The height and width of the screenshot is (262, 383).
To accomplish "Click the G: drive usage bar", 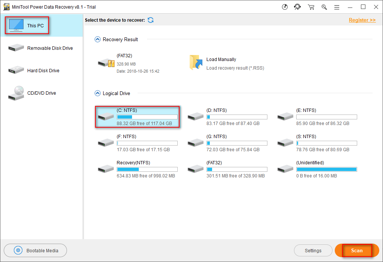I will point(237,143).
